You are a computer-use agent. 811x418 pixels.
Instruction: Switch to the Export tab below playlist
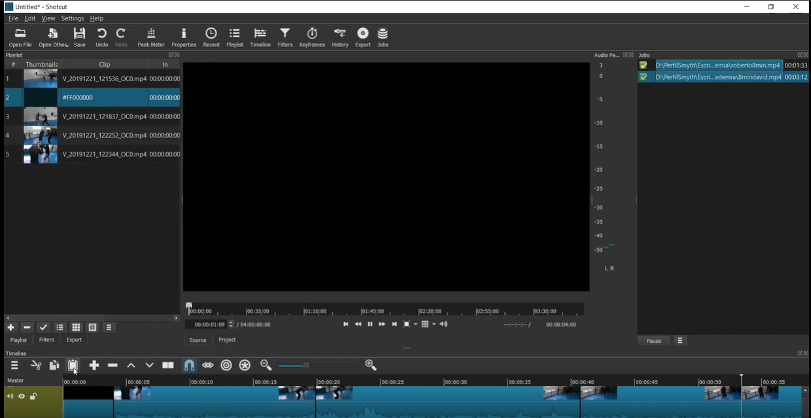click(74, 340)
